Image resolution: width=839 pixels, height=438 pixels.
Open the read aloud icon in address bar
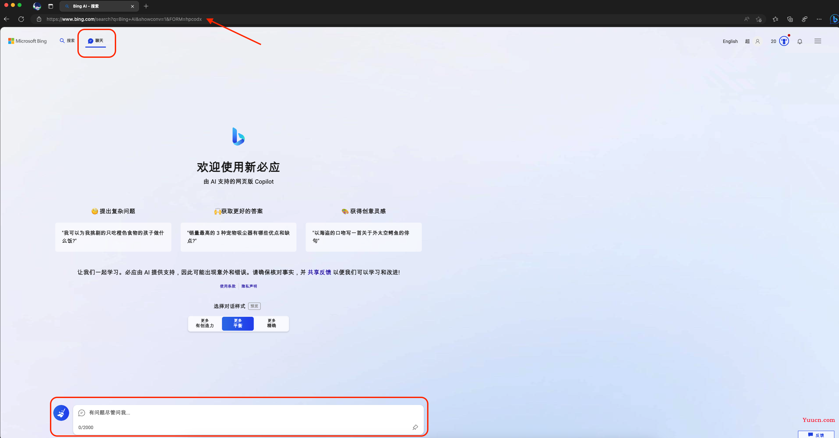click(747, 19)
